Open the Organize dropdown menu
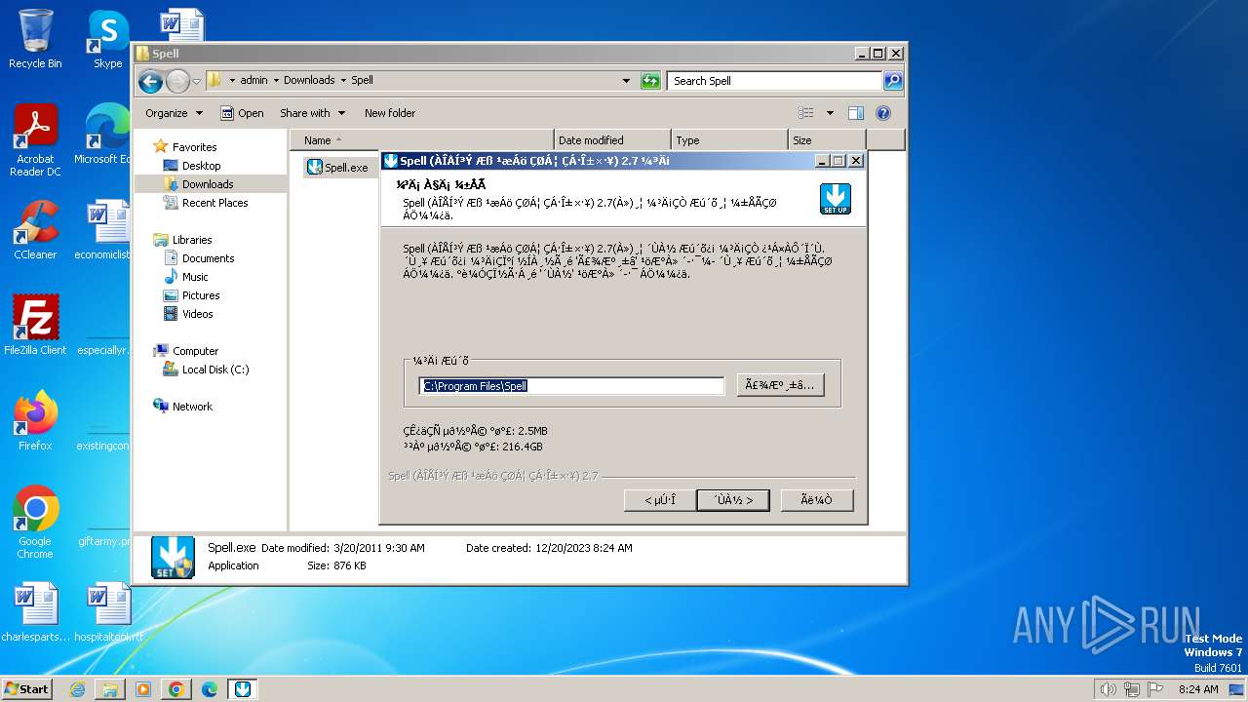This screenshot has width=1248, height=702. point(174,113)
